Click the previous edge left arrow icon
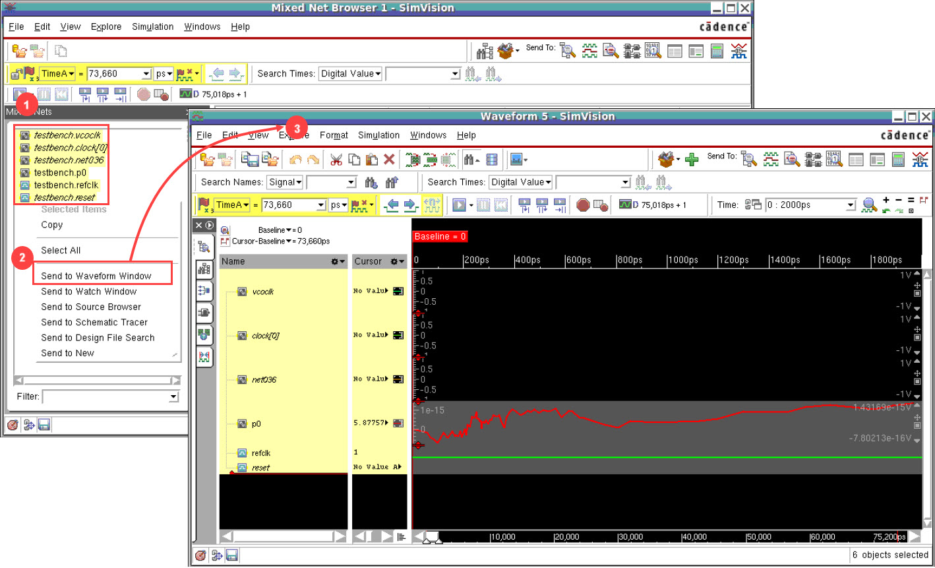Screen dimensions: 935x568 392,205
